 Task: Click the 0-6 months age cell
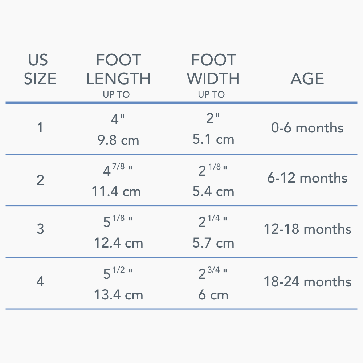click(x=307, y=128)
